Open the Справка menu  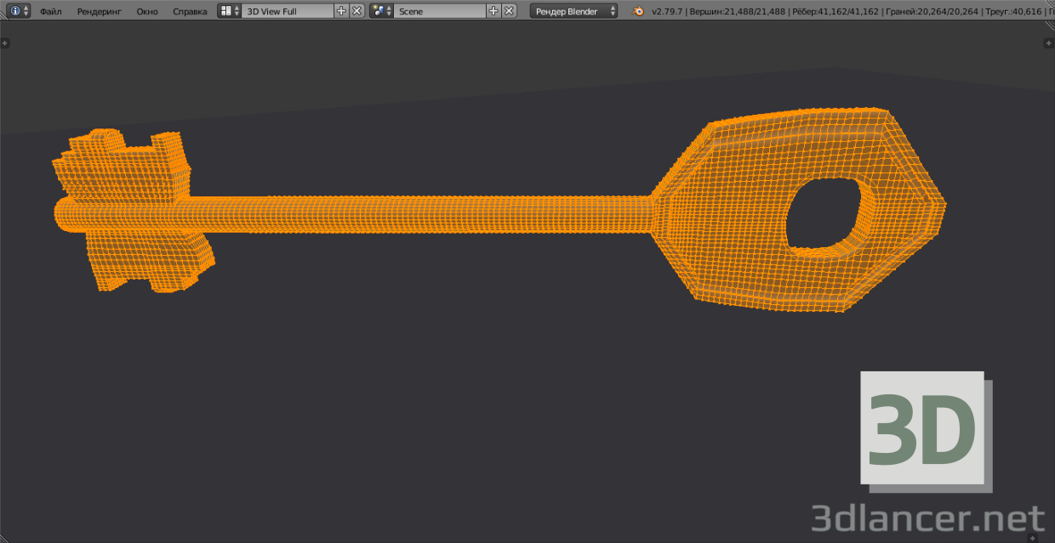[x=190, y=11]
